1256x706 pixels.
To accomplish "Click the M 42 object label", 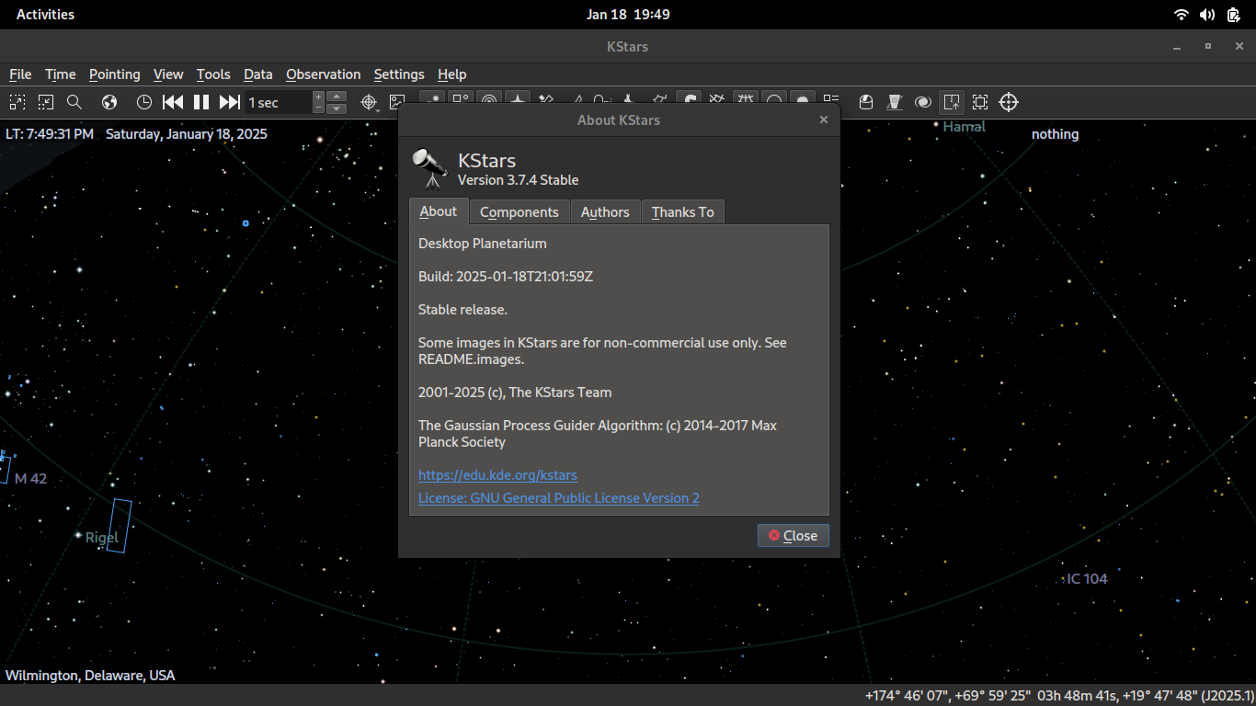I will point(30,479).
